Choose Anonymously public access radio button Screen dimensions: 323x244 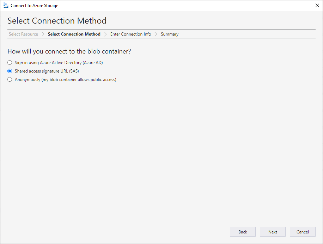[10, 80]
